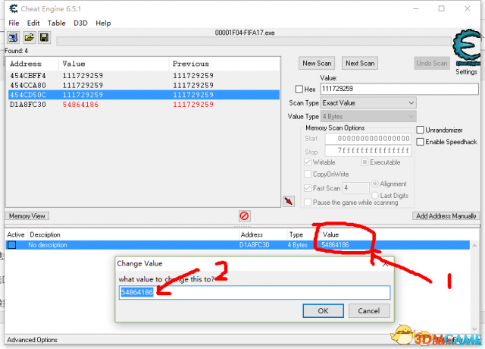Click the Cheat Engine title bar icon
The height and width of the screenshot is (349, 485).
coord(14,8)
